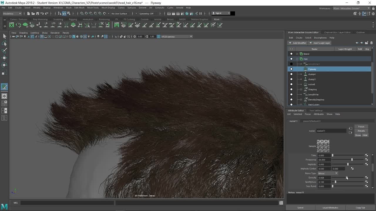This screenshot has width=376, height=211.
Task: Click the delete sculpt layer trash icon
Action: coord(371,43)
